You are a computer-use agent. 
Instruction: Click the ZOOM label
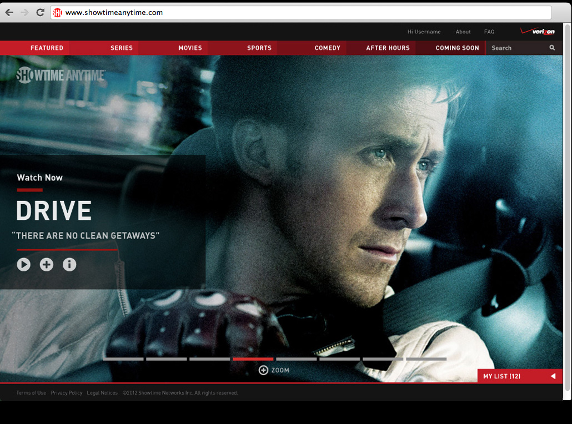click(280, 370)
